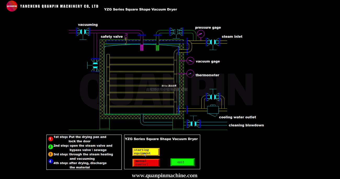Click the "safety valve" label
Image resolution: width=340 pixels, height=179 pixels.
(x=112, y=37)
